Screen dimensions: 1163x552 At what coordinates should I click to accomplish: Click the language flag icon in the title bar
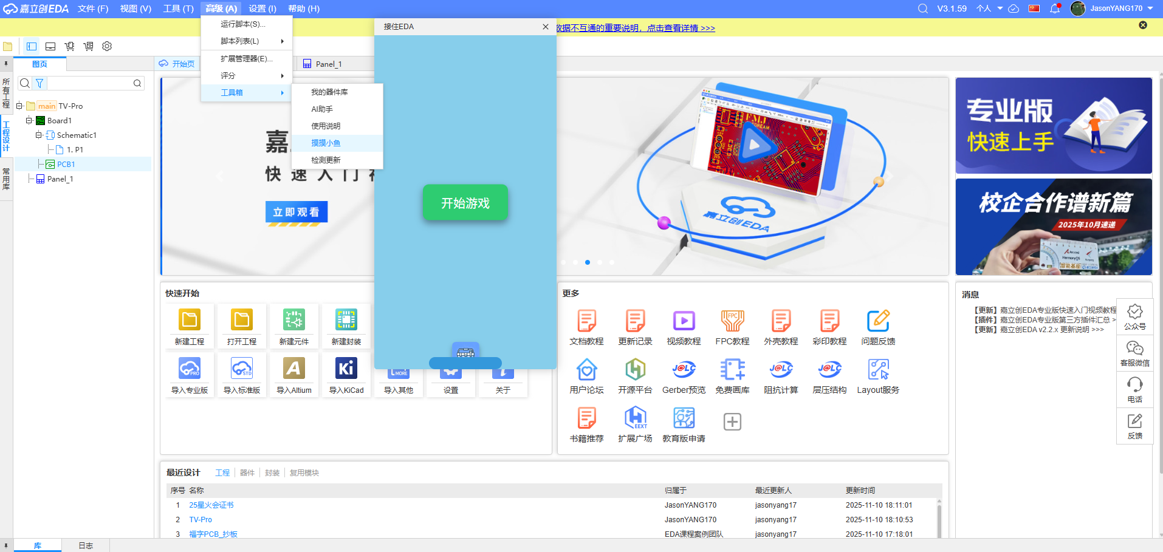click(1034, 9)
